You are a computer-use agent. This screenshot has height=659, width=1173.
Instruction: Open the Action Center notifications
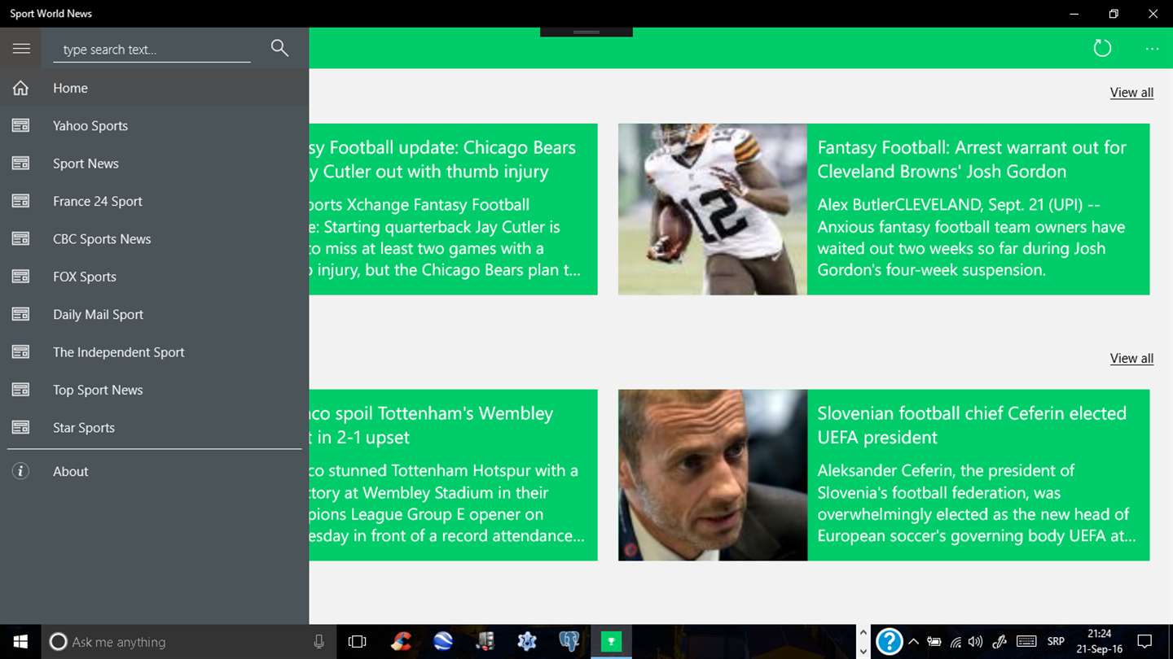(x=1144, y=642)
